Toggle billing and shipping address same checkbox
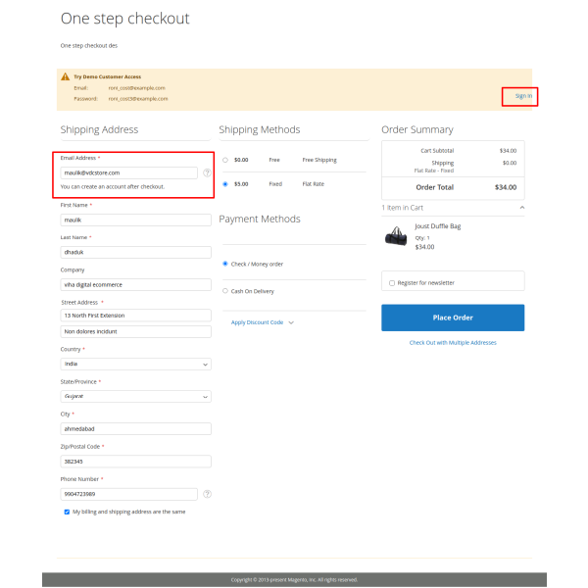The height and width of the screenshot is (588, 588). coord(67,512)
